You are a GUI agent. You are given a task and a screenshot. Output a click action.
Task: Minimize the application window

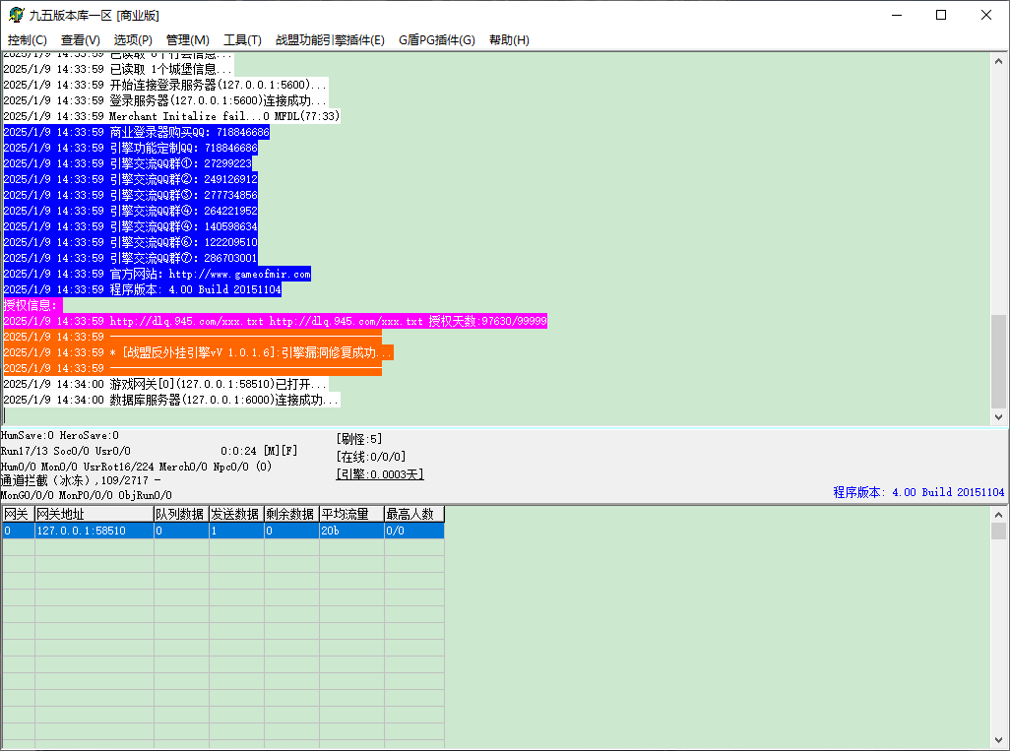(896, 15)
